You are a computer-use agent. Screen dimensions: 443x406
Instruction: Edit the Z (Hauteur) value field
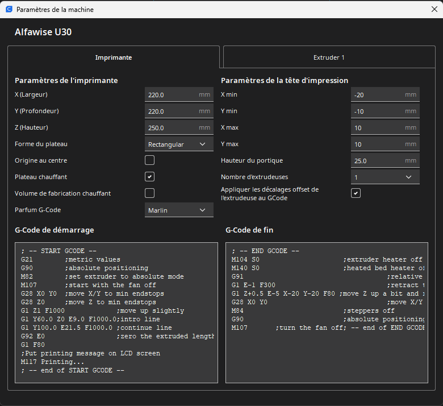(179, 127)
